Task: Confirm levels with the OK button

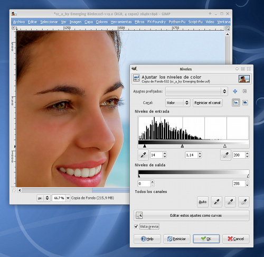Action: pos(206,239)
